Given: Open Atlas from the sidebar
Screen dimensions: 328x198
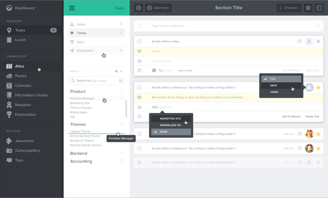Looking at the screenshot, I should [x=20, y=66].
